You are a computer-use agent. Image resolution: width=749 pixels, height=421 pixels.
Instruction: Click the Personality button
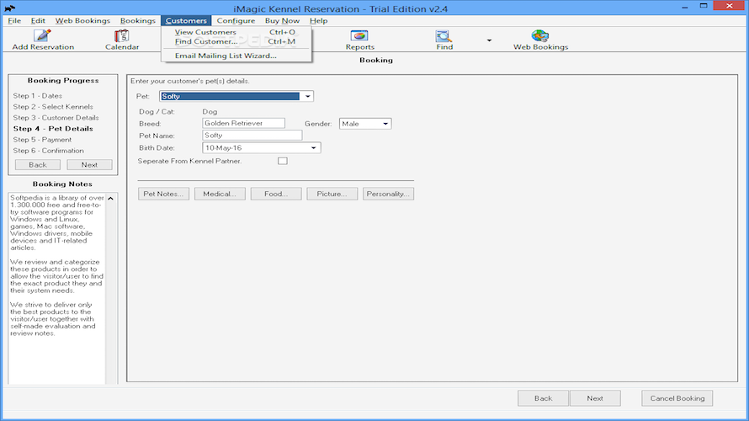[388, 194]
